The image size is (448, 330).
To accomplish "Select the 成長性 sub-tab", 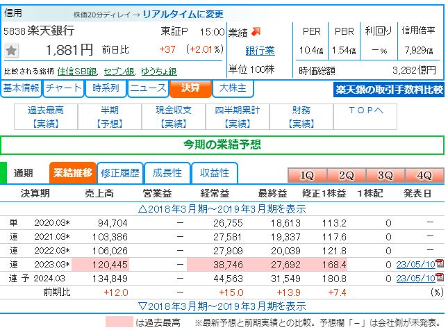I will (x=167, y=173).
